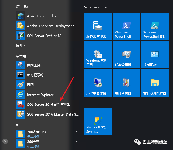Launch the Windows PowerShell ISE tile
Screen dimensions: 173x150
155,26
